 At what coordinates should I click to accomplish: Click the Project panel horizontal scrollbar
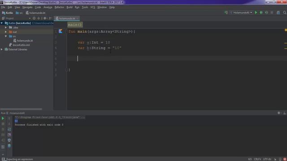tap(21, 109)
